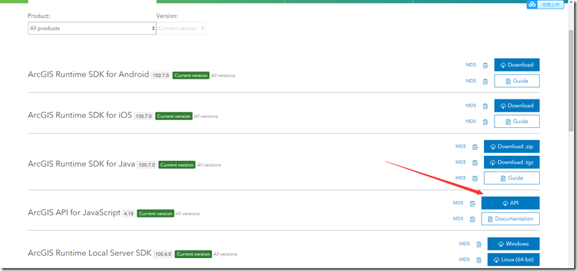Open All versions link for Local Server SDK

click(x=226, y=254)
